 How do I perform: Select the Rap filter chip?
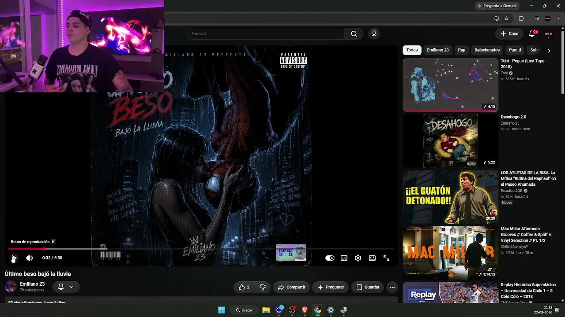click(461, 50)
